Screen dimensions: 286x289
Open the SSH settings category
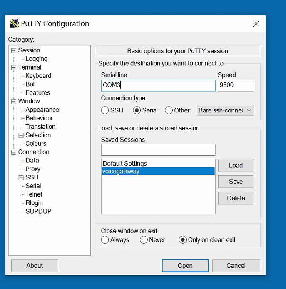tap(32, 177)
